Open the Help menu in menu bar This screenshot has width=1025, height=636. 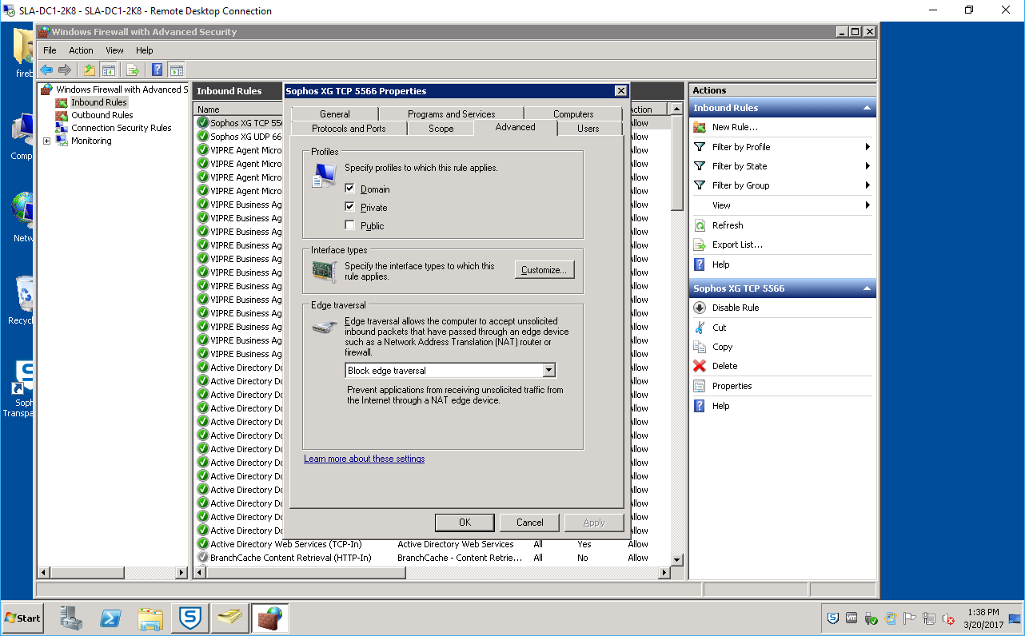point(144,50)
